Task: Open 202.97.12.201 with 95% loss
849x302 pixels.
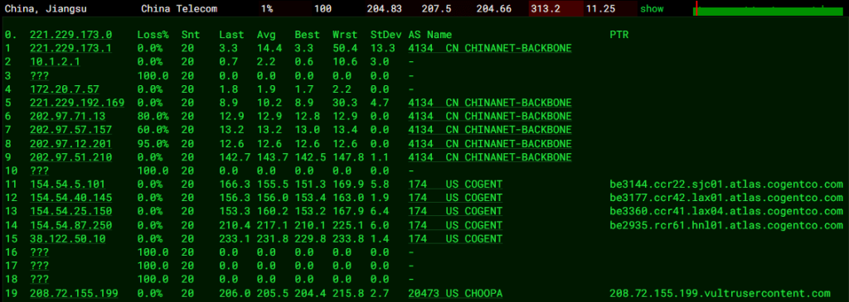Action: tap(71, 144)
